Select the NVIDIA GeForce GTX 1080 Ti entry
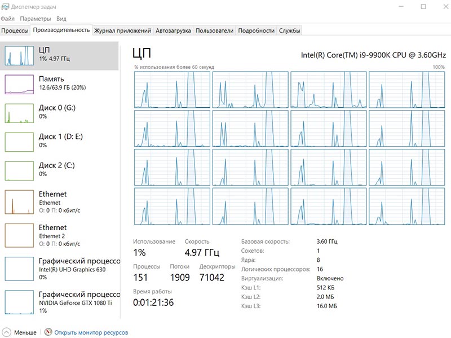 coord(59,302)
